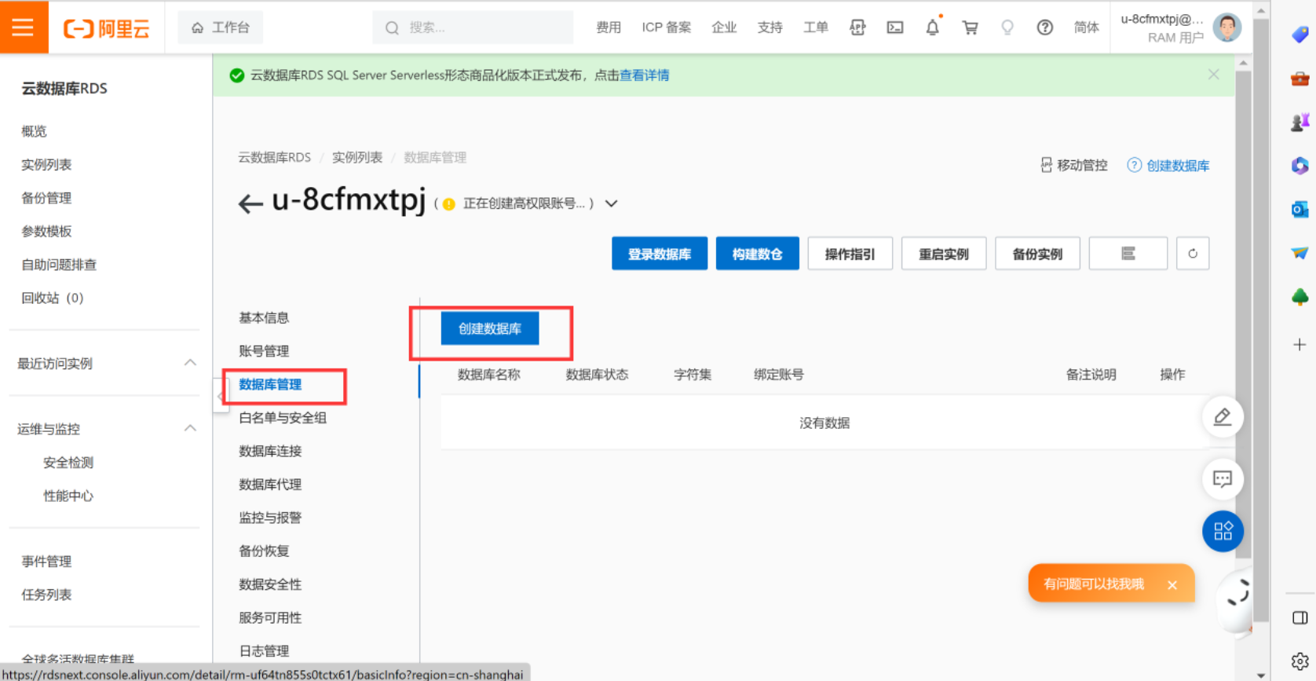
Task: Open the 数据库代理 tab
Action: click(270, 485)
